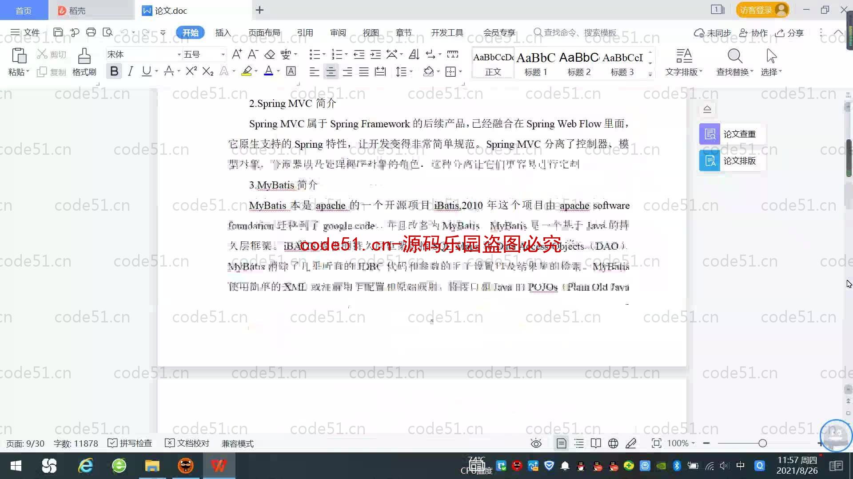Open the 论文查重 side panel tool

(732, 134)
